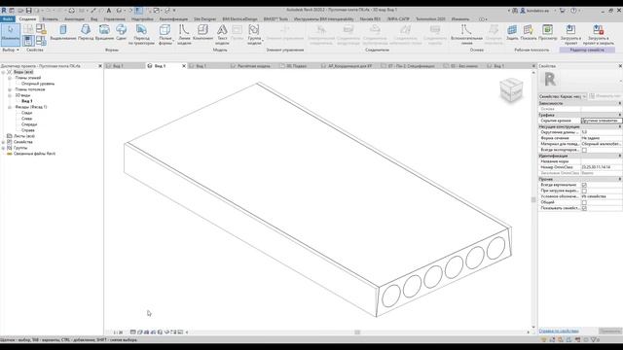The height and width of the screenshot is (350, 623).
Task: Click the selection filter icon in status bar
Action: (594, 339)
